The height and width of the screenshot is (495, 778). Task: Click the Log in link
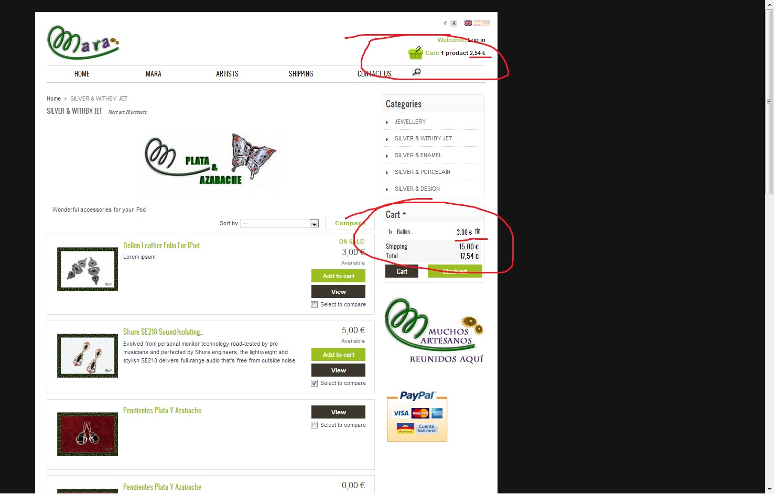pos(477,40)
